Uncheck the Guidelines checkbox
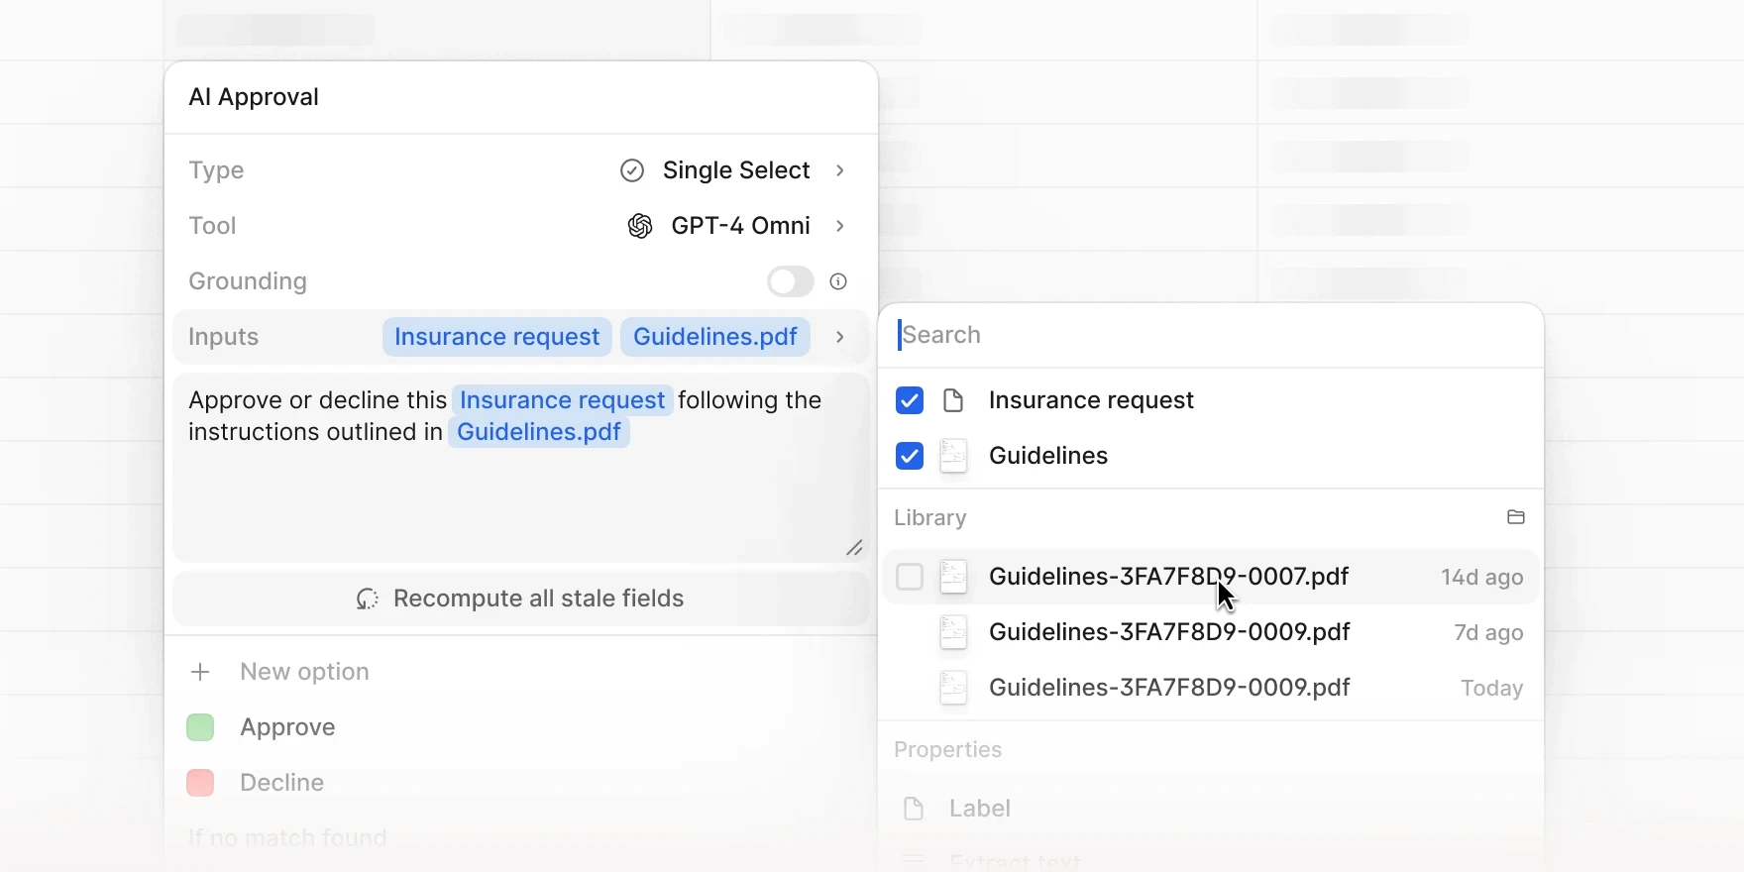The width and height of the screenshot is (1744, 872). click(910, 456)
